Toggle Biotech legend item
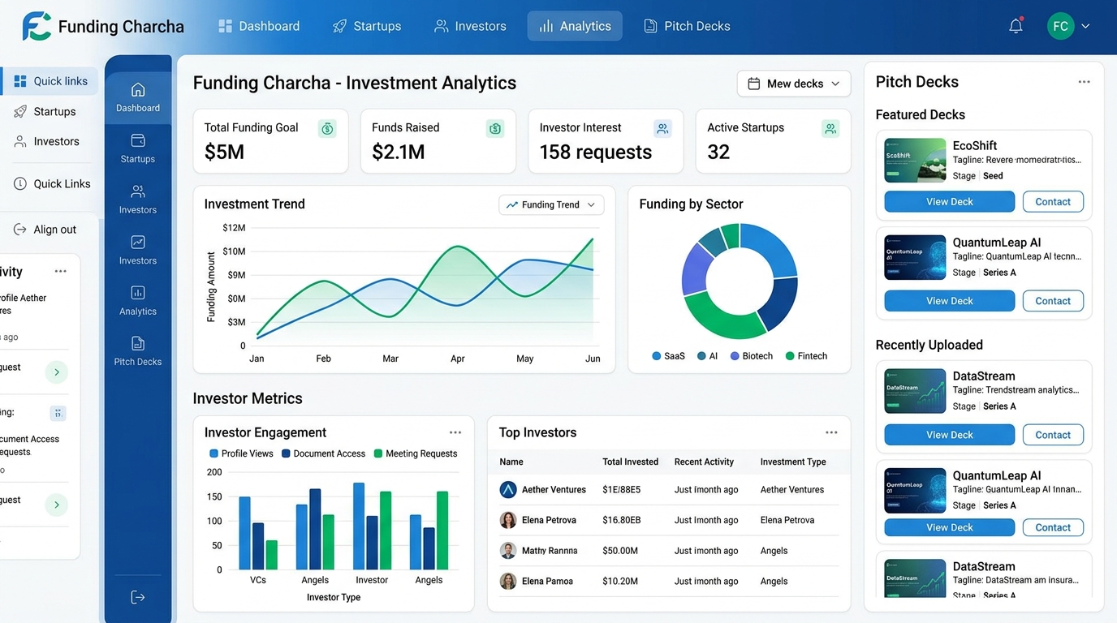Image resolution: width=1117 pixels, height=623 pixels. [x=752, y=356]
